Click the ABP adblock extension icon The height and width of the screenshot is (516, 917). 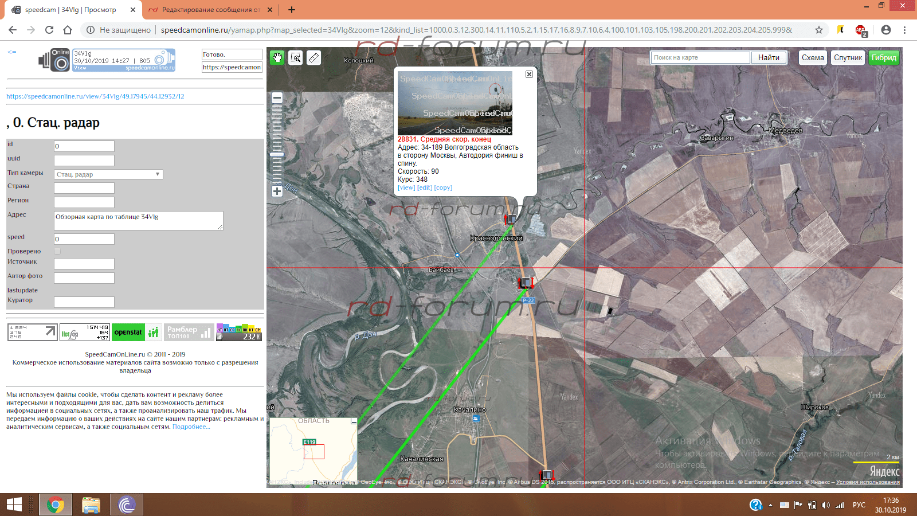[x=861, y=30]
